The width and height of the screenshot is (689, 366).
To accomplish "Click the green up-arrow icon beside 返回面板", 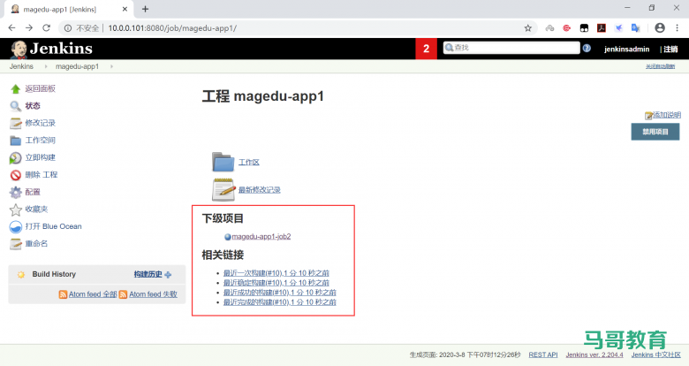I will [x=15, y=89].
